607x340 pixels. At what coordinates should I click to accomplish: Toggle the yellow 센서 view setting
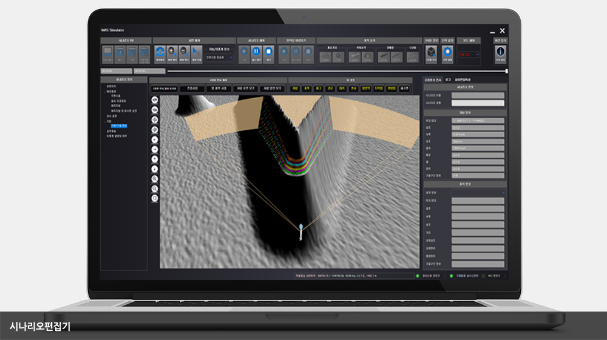353,88
